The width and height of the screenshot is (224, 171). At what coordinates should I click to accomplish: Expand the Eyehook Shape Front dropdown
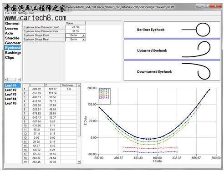(x=83, y=35)
